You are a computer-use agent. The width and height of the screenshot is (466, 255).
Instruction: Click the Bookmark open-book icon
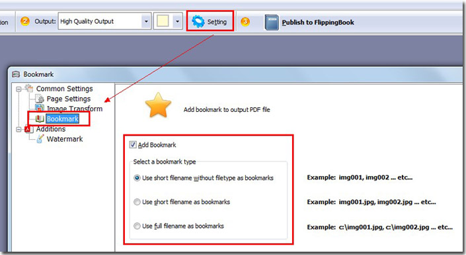tap(40, 119)
